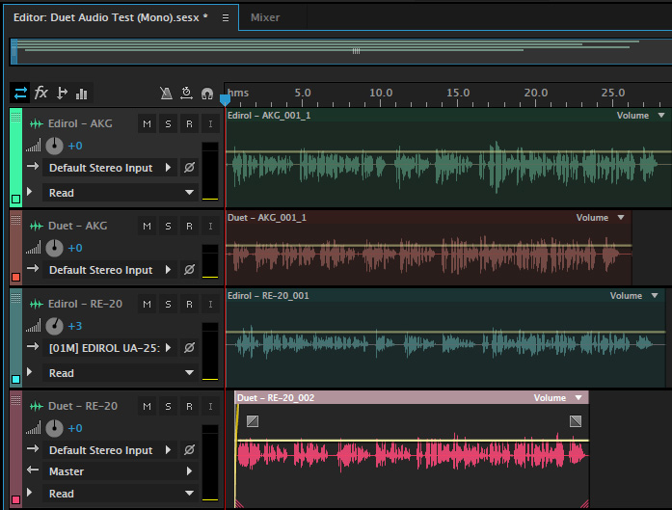The width and height of the screenshot is (672, 510).
Task: Flip polarity on Edirol – AKG input
Action: [189, 167]
